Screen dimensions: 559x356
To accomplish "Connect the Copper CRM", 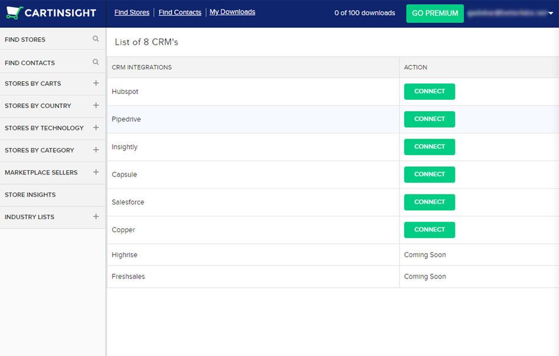I will pos(430,230).
